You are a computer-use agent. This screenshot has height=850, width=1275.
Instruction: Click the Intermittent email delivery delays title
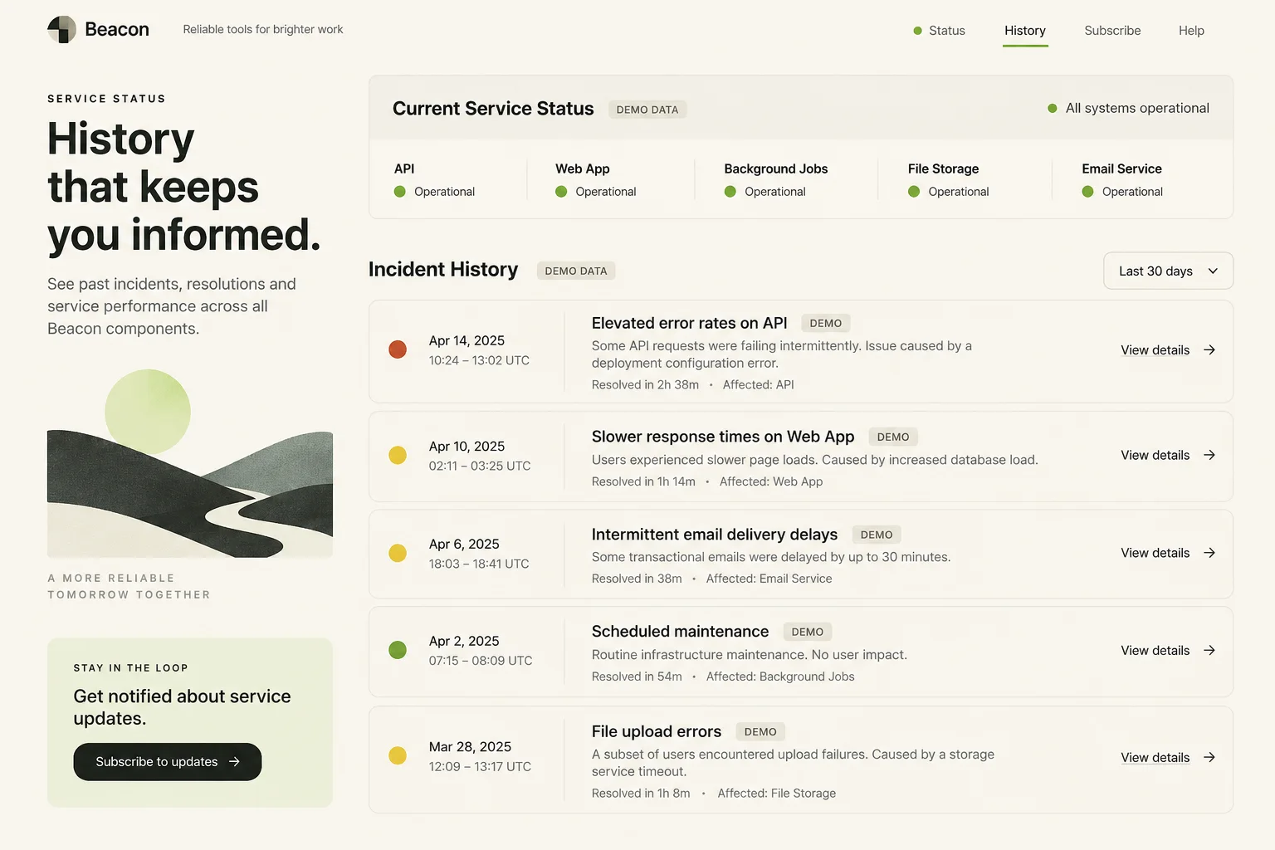click(x=715, y=535)
